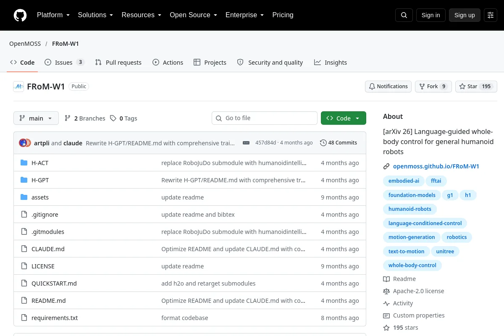Click the assets folder icon
Image resolution: width=504 pixels, height=336 pixels.
coord(24,197)
